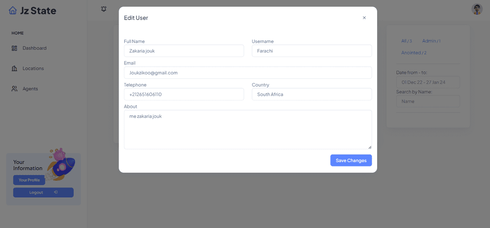Viewport: 490px width, 228px height.
Task: Click the Your Information card heading
Action: pos(28,165)
